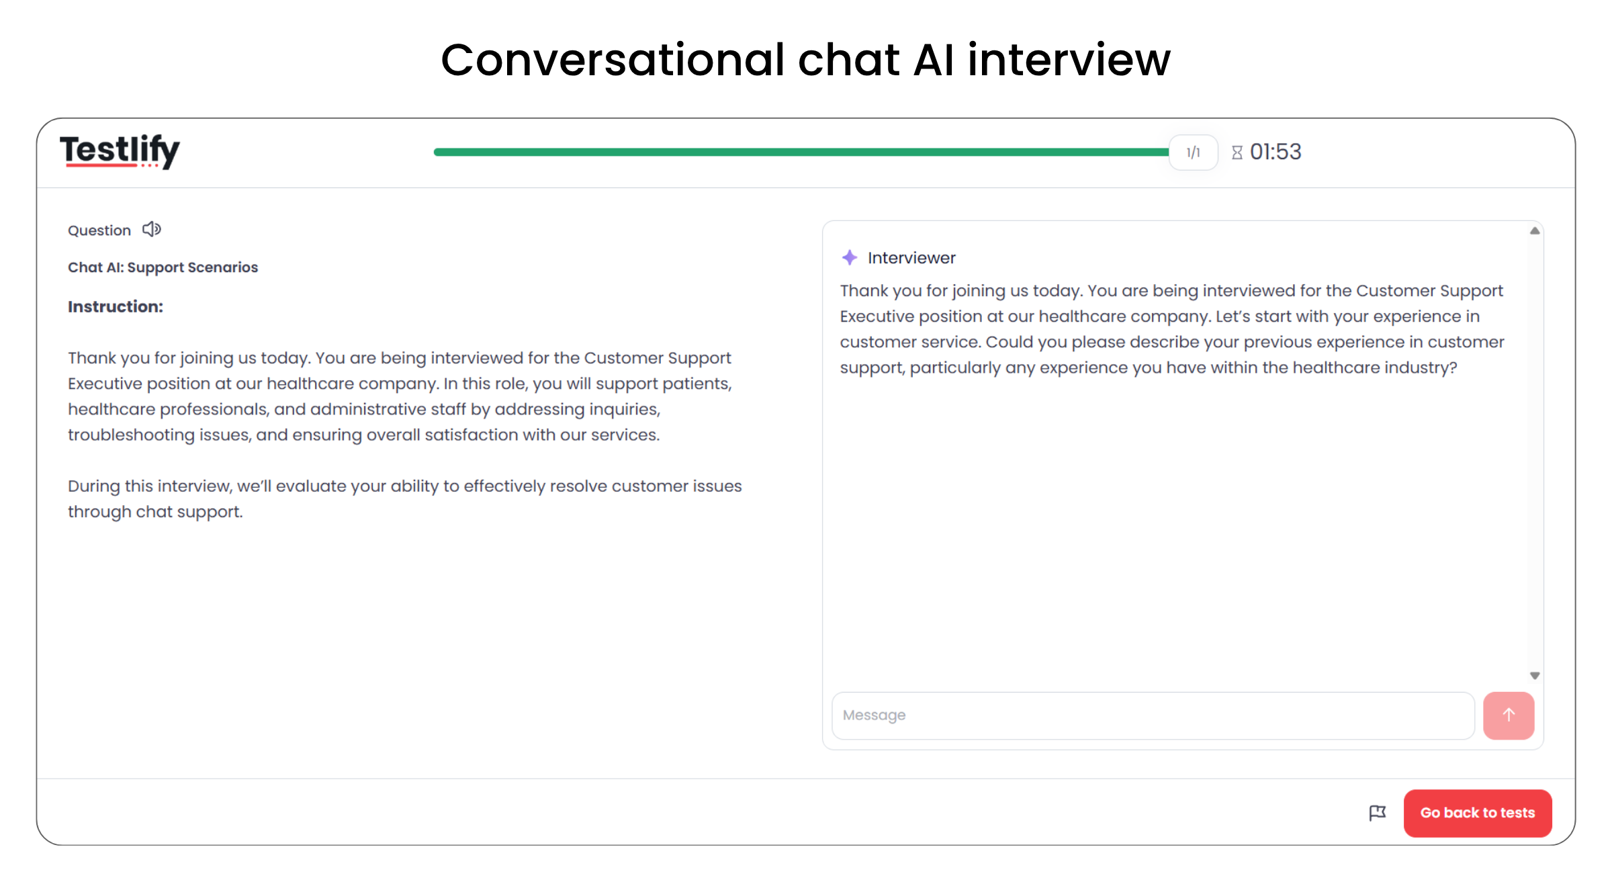Click the interviewer's chat message text
The height and width of the screenshot is (880, 1612).
pos(1171,329)
